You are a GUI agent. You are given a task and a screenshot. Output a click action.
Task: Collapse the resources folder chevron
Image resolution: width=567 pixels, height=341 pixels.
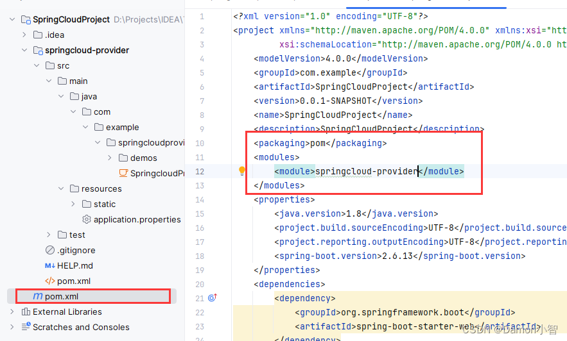pyautogui.click(x=61, y=188)
